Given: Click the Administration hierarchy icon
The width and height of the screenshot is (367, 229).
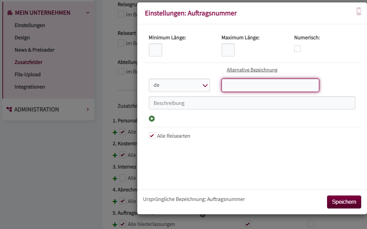Looking at the screenshot, I should (x=9, y=109).
